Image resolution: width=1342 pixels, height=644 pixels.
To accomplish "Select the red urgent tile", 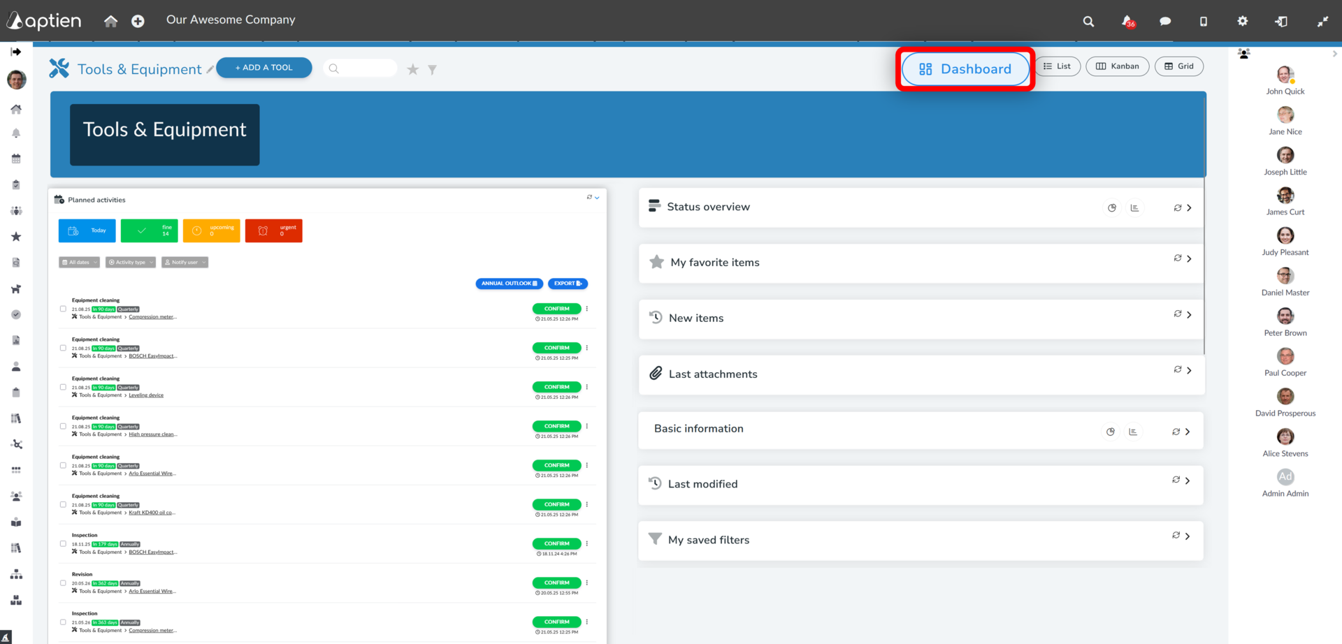I will [274, 230].
